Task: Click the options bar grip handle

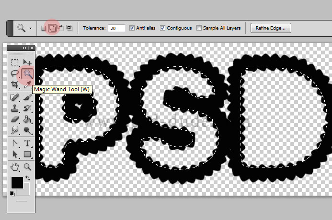Action: (x=10, y=28)
